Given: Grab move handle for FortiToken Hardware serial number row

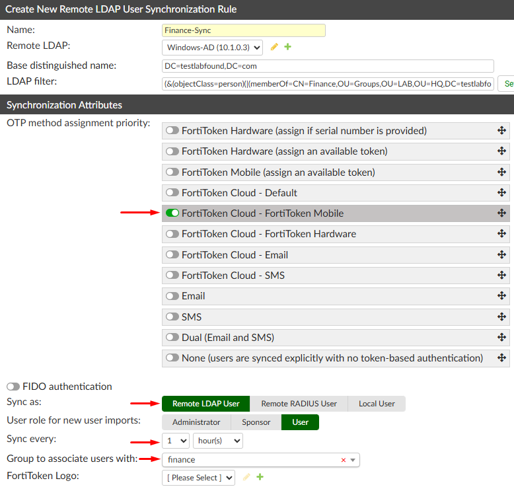Looking at the screenshot, I should pos(501,131).
